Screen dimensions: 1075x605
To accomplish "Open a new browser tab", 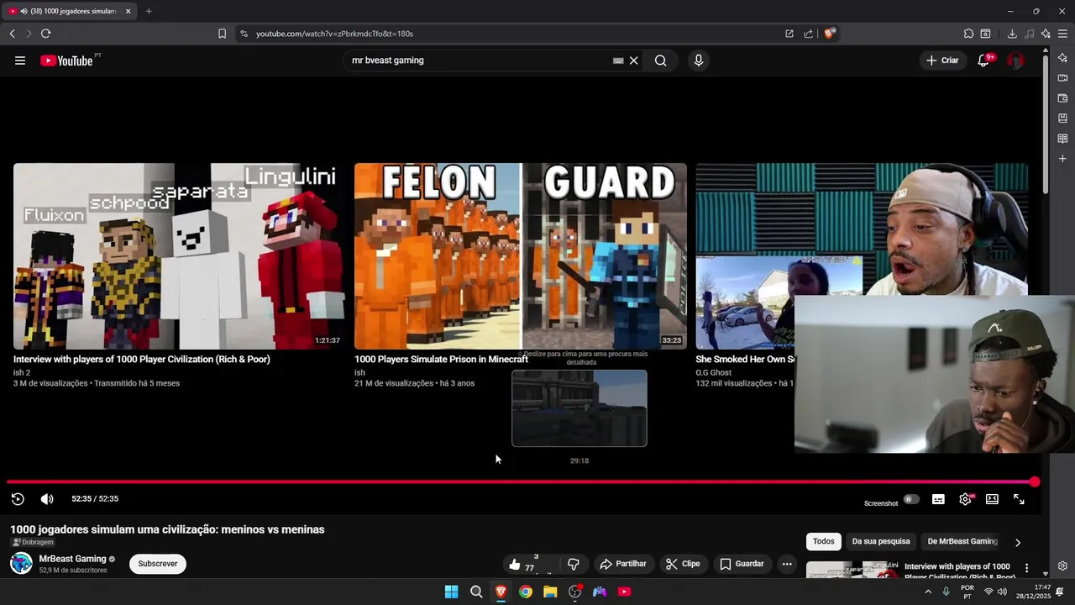I will pyautogui.click(x=149, y=11).
